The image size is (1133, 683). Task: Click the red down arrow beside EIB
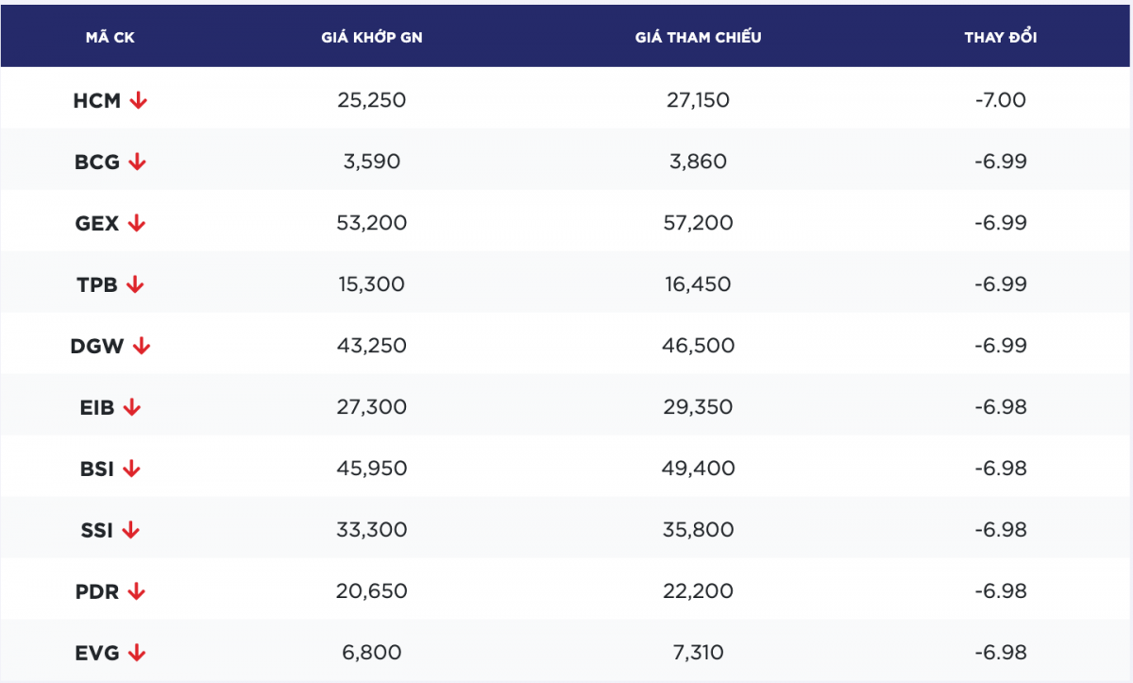pos(132,407)
